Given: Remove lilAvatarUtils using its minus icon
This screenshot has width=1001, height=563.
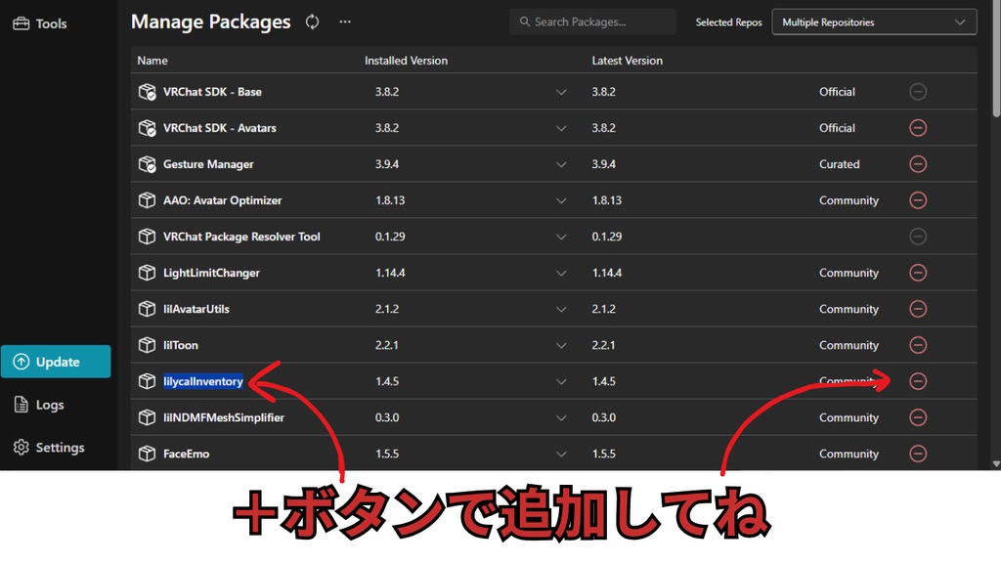Looking at the screenshot, I should point(918,309).
